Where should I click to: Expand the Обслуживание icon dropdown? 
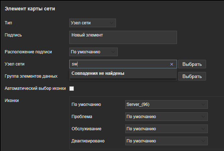point(166,129)
